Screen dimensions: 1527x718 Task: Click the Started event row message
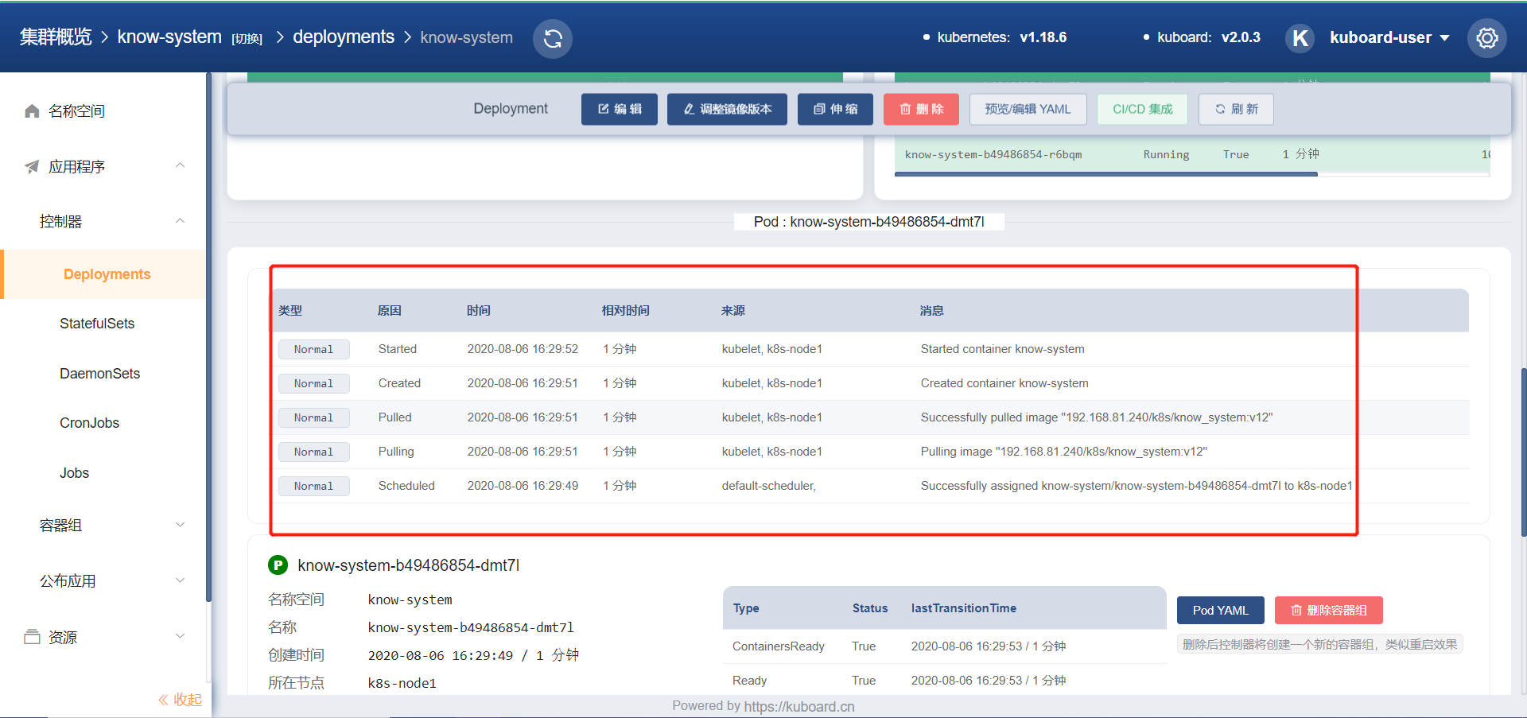coord(1002,349)
